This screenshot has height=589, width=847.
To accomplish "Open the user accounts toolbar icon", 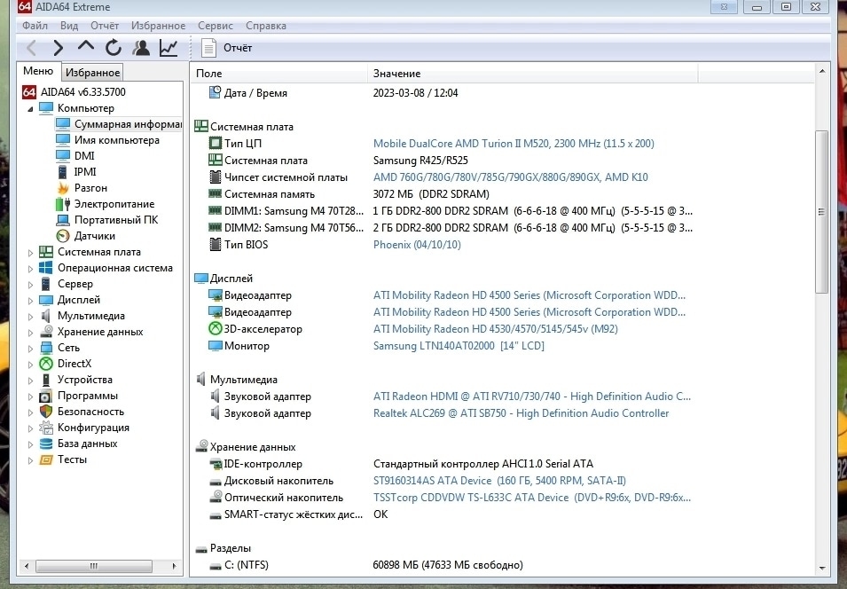I will point(140,48).
